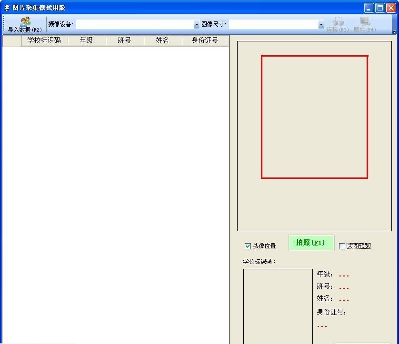Image resolution: width=399 pixels, height=344 pixels.
Task: Click inside the 摄像设备 combo box field
Action: coord(135,24)
